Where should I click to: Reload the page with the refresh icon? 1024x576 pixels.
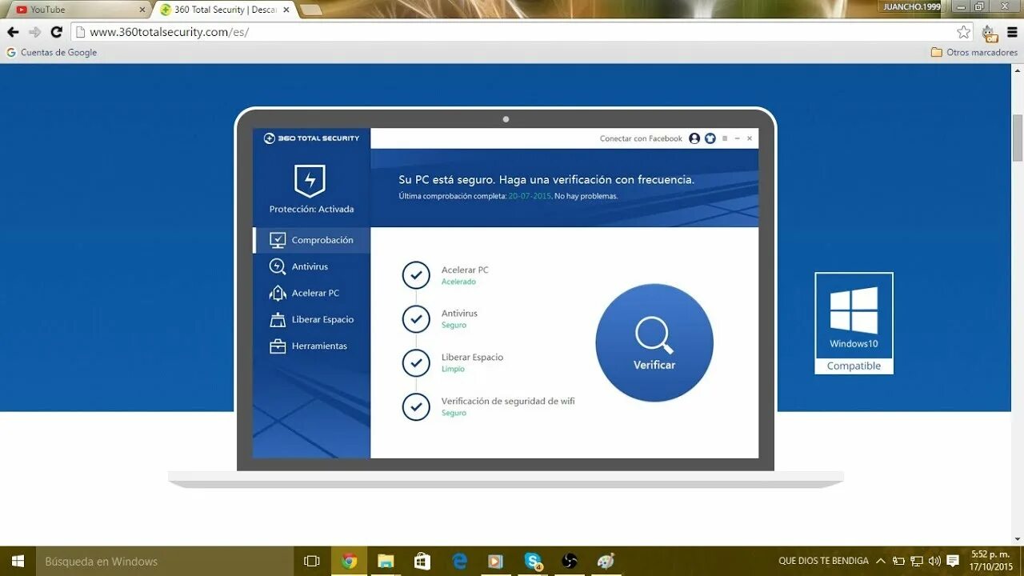point(56,32)
